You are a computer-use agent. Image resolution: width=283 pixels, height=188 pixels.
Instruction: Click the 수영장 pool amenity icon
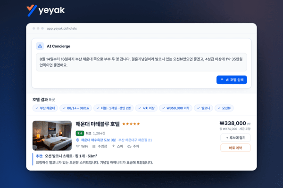click(94, 146)
